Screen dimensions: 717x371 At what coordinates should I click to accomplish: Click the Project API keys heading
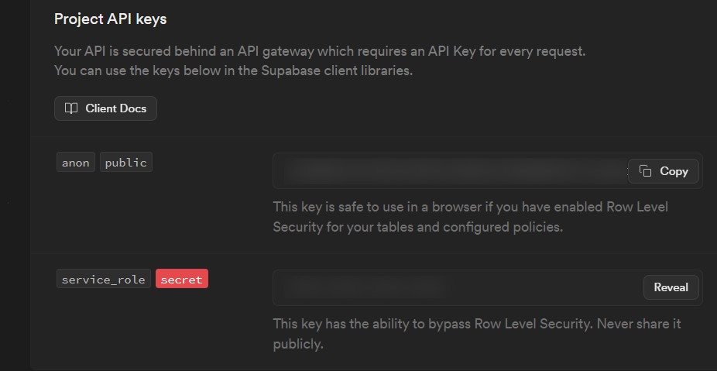click(x=110, y=19)
